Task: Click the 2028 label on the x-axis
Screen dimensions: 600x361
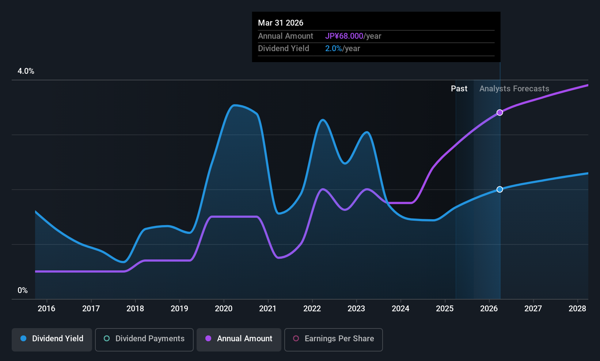Action: pyautogui.click(x=577, y=309)
